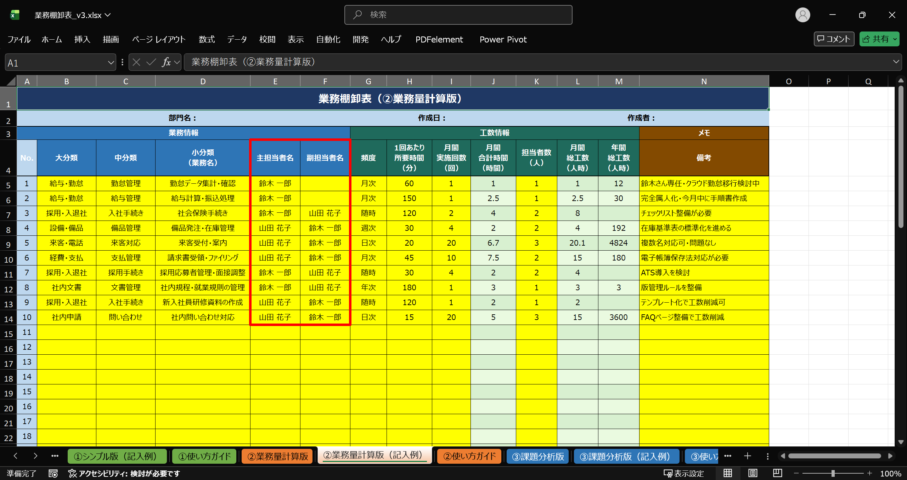The width and height of the screenshot is (907, 480).
Task: Open Accessibility checker status message
Action: coord(124,473)
